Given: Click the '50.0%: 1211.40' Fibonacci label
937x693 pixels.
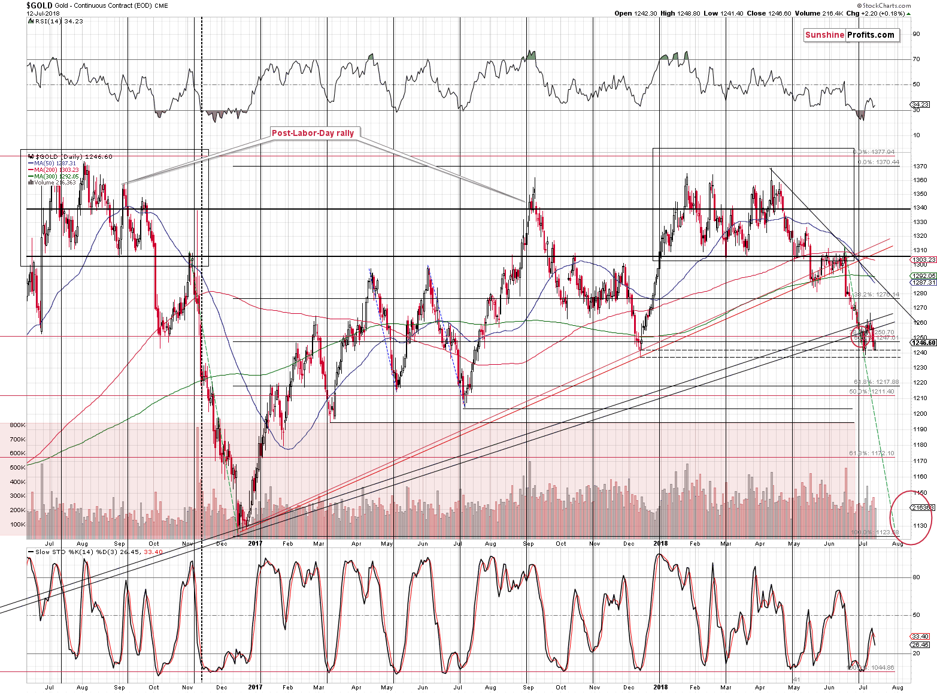Looking at the screenshot, I should click(872, 391).
